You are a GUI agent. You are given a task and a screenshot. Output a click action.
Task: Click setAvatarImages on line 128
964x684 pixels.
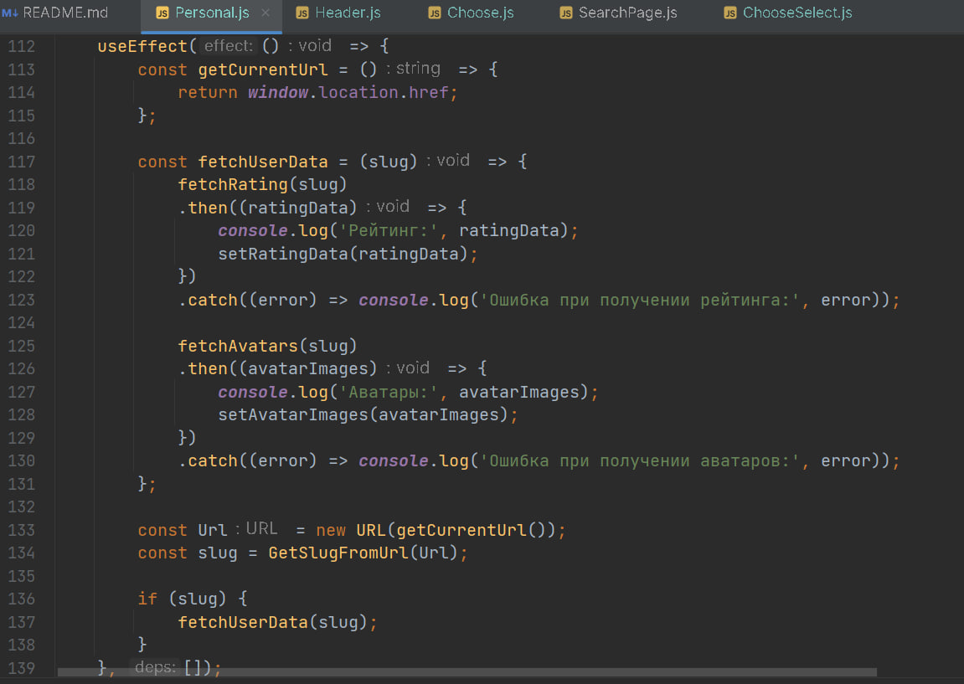point(292,415)
